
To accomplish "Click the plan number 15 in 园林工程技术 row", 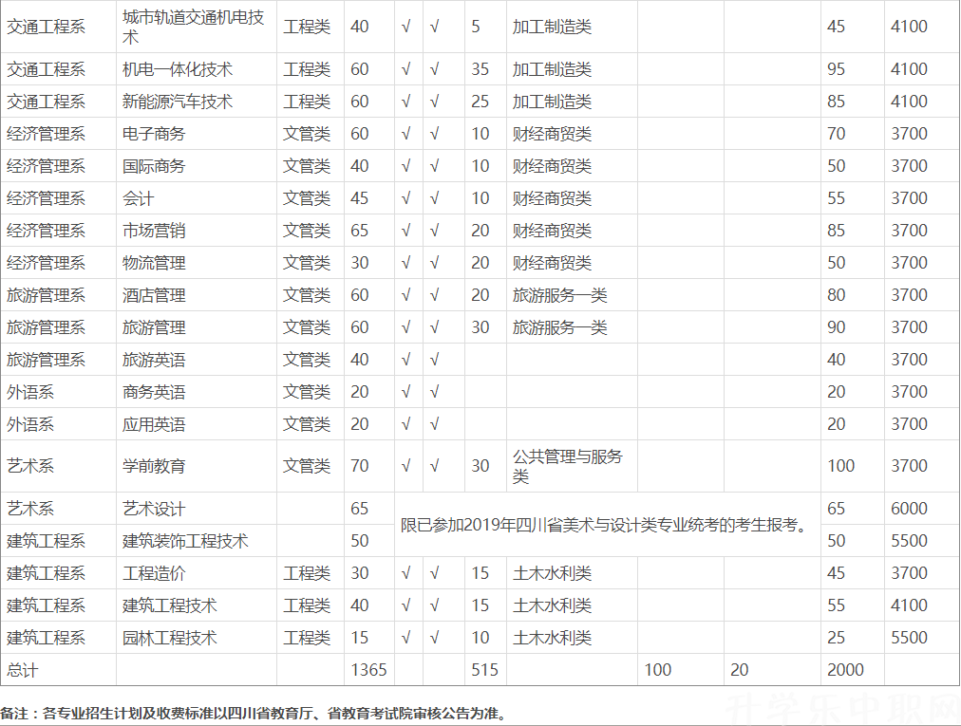I will click(360, 638).
